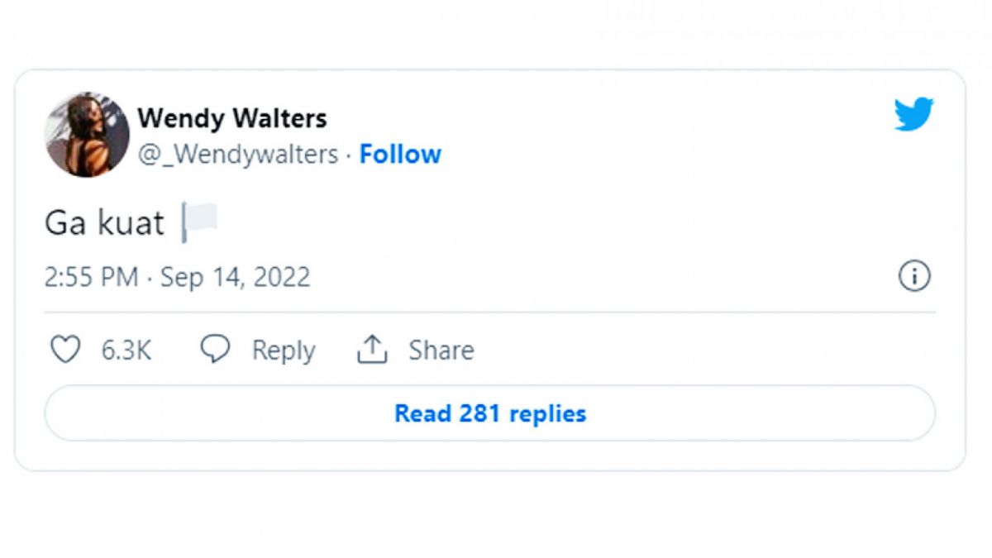This screenshot has height=558, width=992.
Task: Click the 2:55 PM time text
Action: click(x=91, y=277)
